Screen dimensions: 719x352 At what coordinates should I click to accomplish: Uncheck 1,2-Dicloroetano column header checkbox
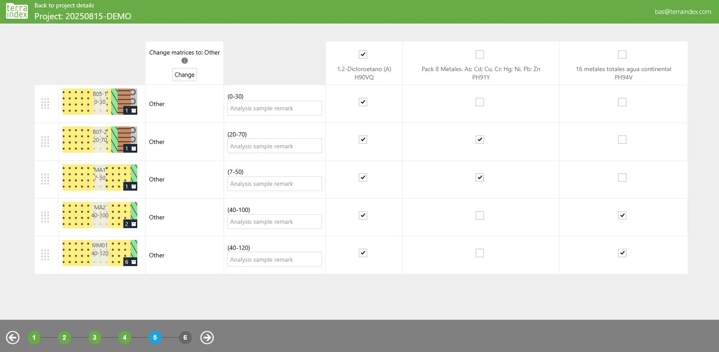pos(363,55)
